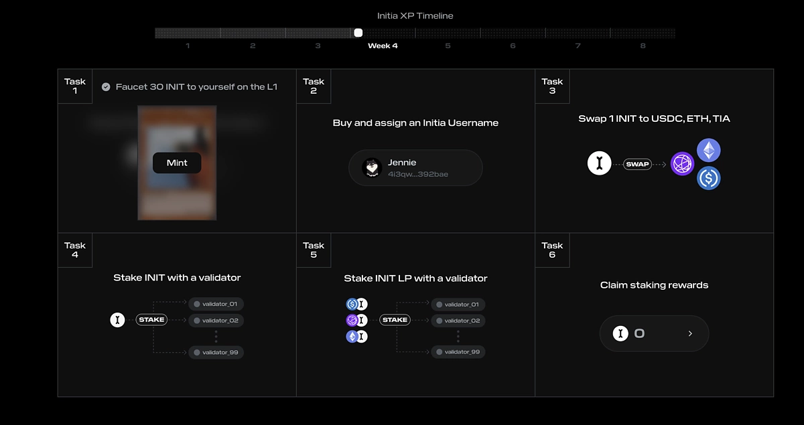Select the Task 2 label box
This screenshot has width=804, height=425.
314,86
